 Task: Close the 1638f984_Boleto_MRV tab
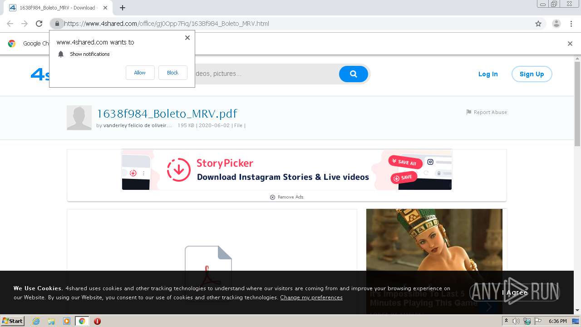coord(106,8)
